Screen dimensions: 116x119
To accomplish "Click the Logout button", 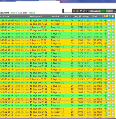I will tap(109, 11).
